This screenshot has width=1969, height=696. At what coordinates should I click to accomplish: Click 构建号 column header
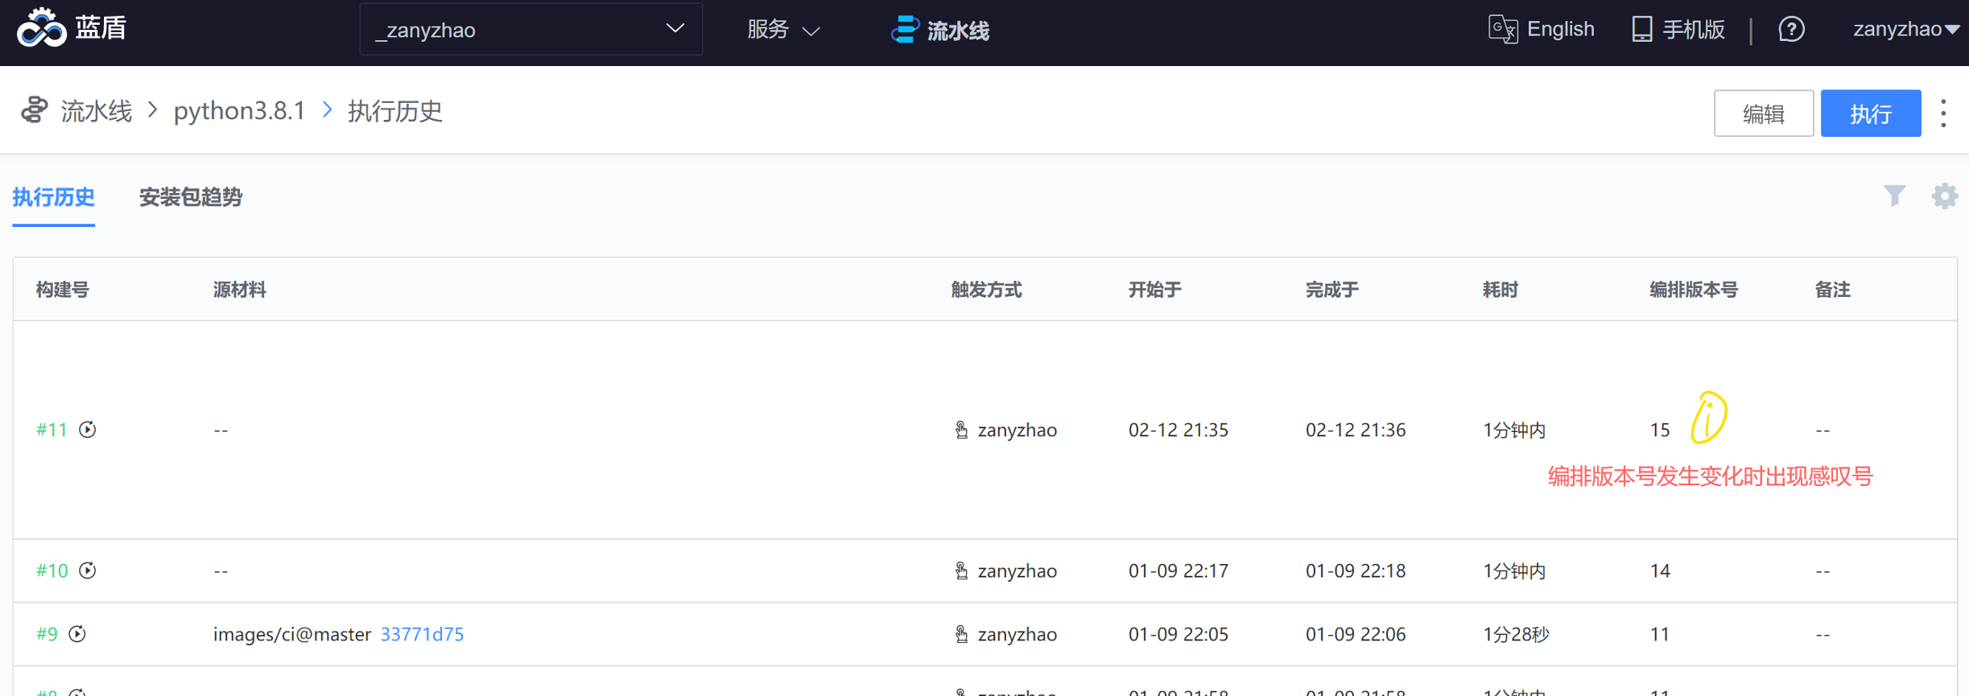[x=63, y=290]
